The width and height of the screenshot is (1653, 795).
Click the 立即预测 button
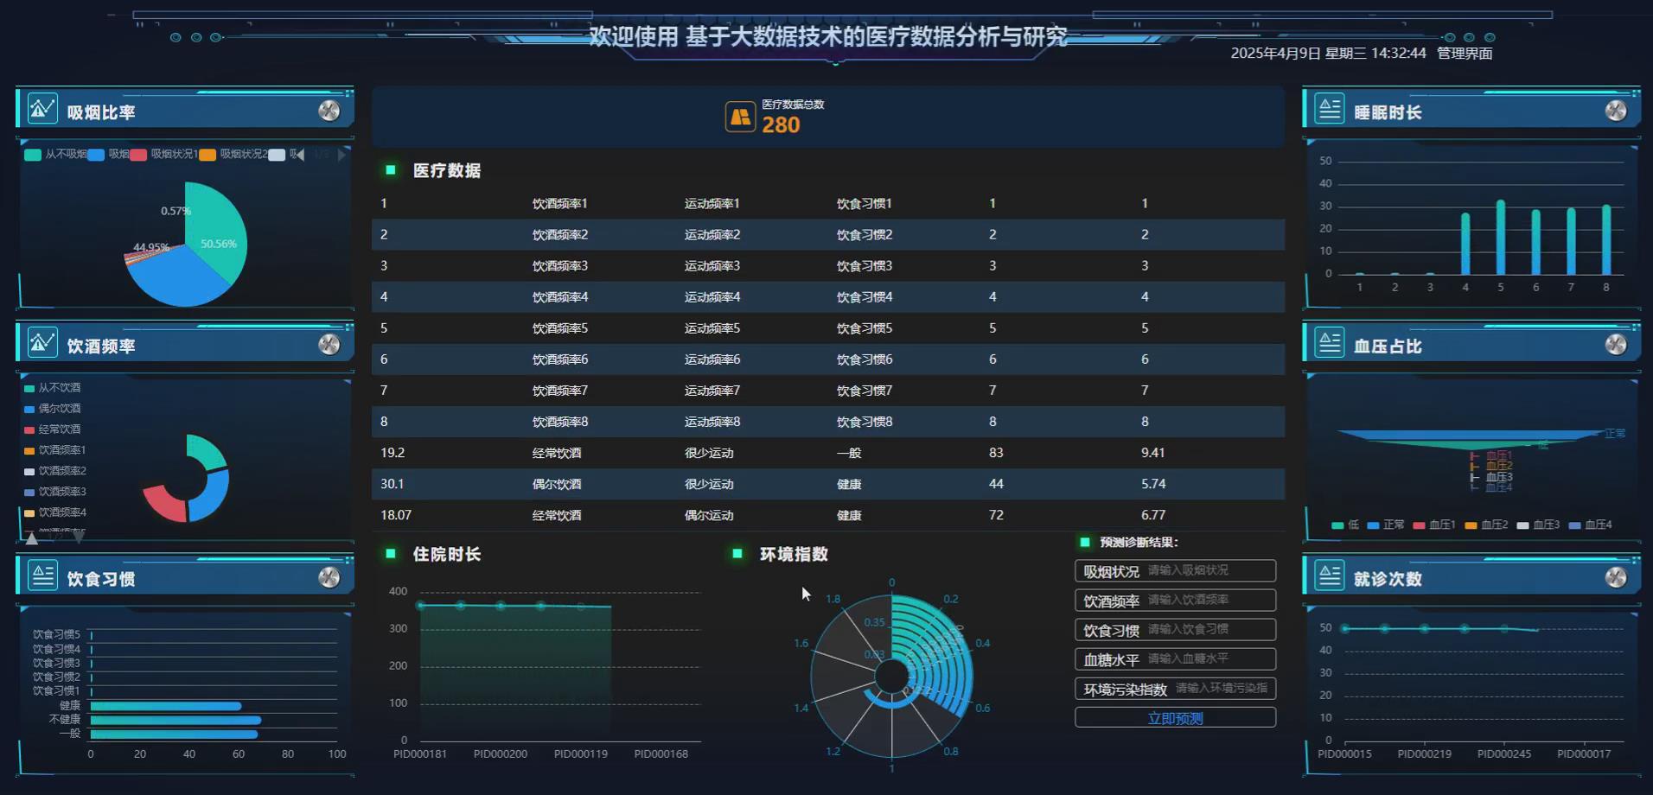(1175, 718)
